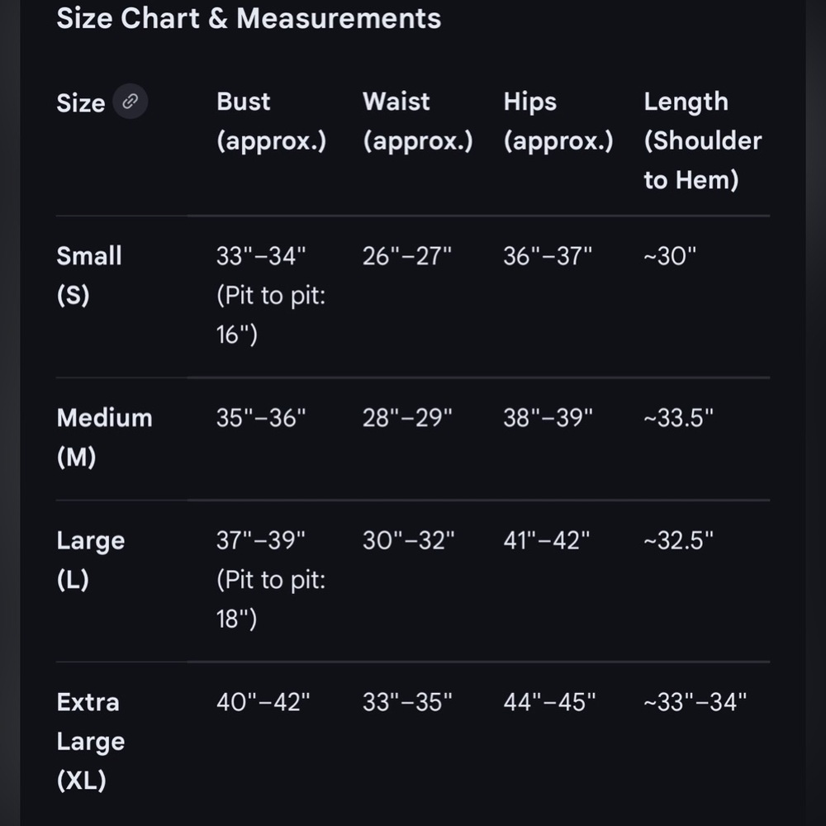Click Small waist value 26"–27"

pos(406,257)
